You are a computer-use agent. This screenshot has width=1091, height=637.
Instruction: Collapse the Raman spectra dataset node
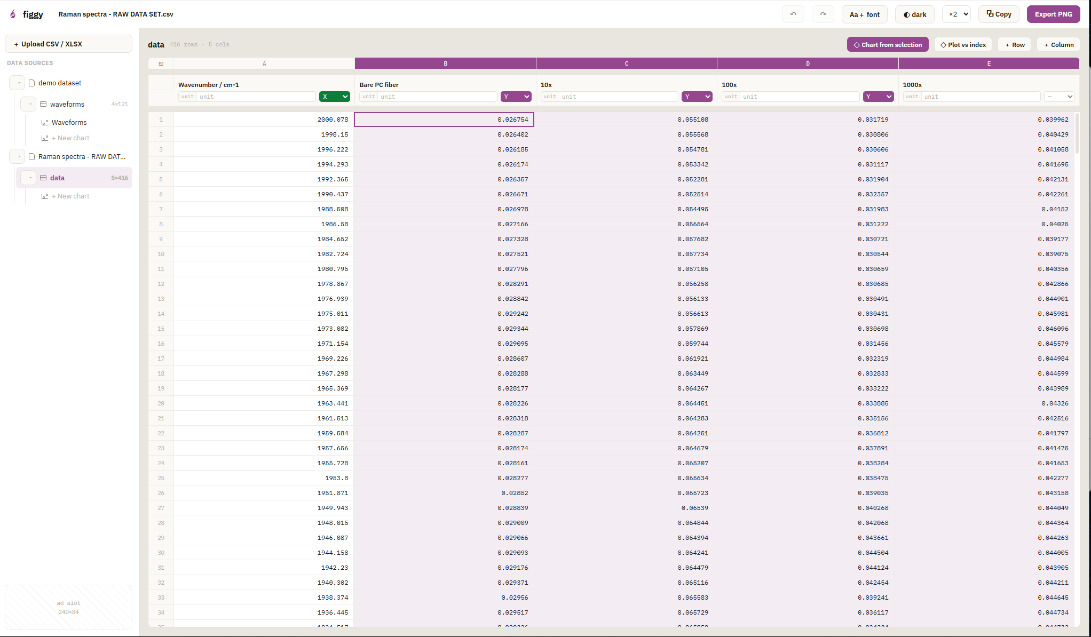[18, 156]
